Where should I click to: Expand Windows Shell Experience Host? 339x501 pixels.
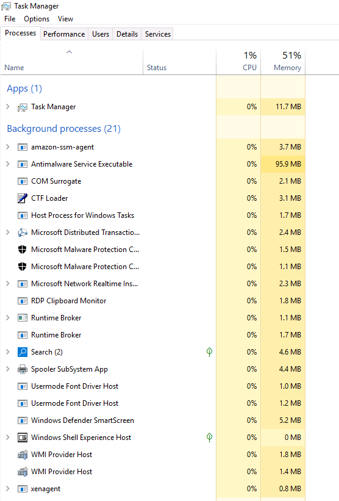click(x=8, y=438)
